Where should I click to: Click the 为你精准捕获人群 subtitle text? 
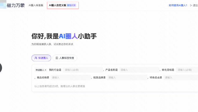pos(52,44)
